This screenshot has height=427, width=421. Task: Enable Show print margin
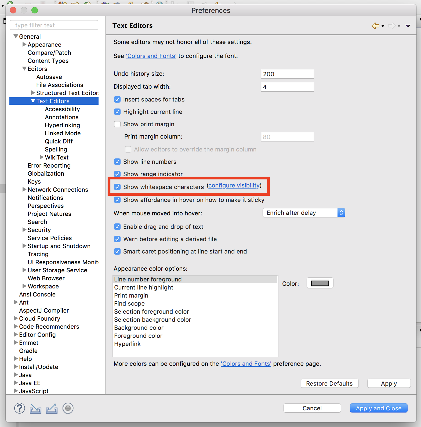tap(117, 124)
